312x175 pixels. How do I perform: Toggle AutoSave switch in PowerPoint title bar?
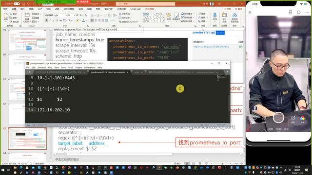click(x=17, y=4)
